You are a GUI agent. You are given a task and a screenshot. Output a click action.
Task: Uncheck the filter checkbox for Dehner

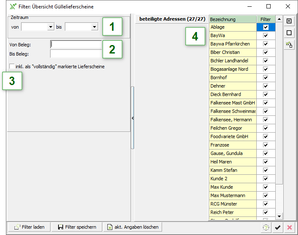(266, 86)
